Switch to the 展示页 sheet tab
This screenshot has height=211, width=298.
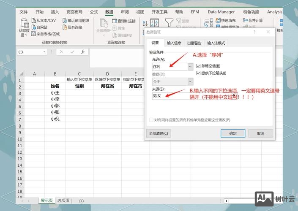[47, 200]
